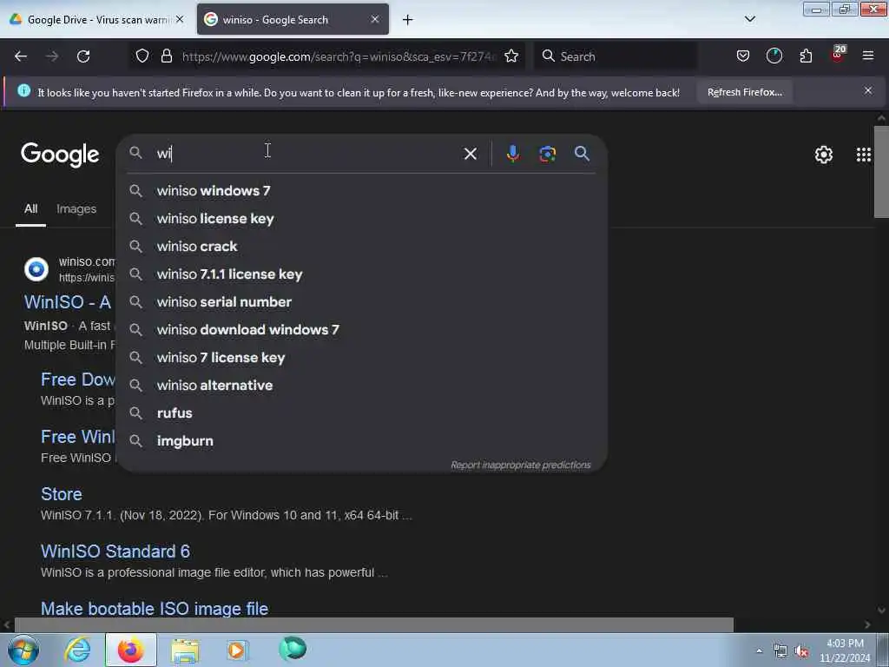
Task: Click Report inappropriate predictions link
Action: pos(521,466)
